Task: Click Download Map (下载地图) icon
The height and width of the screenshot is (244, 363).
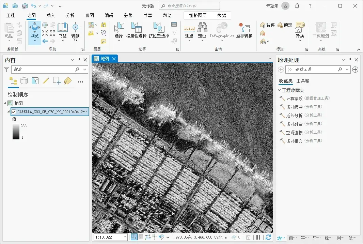Action: tap(321, 27)
